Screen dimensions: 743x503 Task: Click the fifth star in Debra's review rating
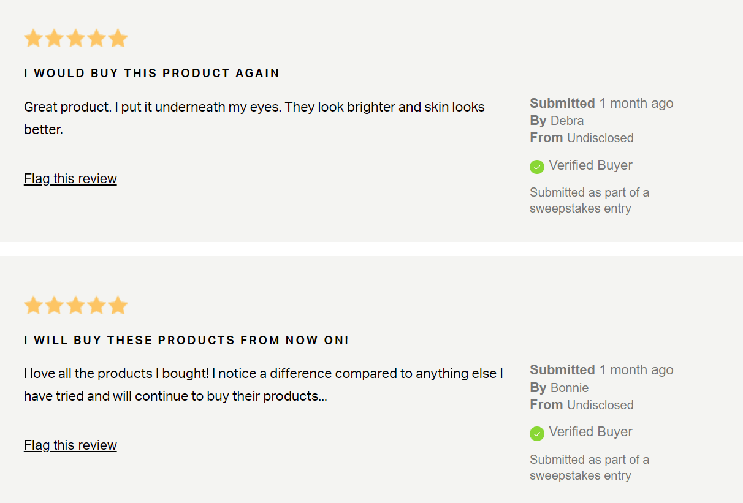coord(118,39)
